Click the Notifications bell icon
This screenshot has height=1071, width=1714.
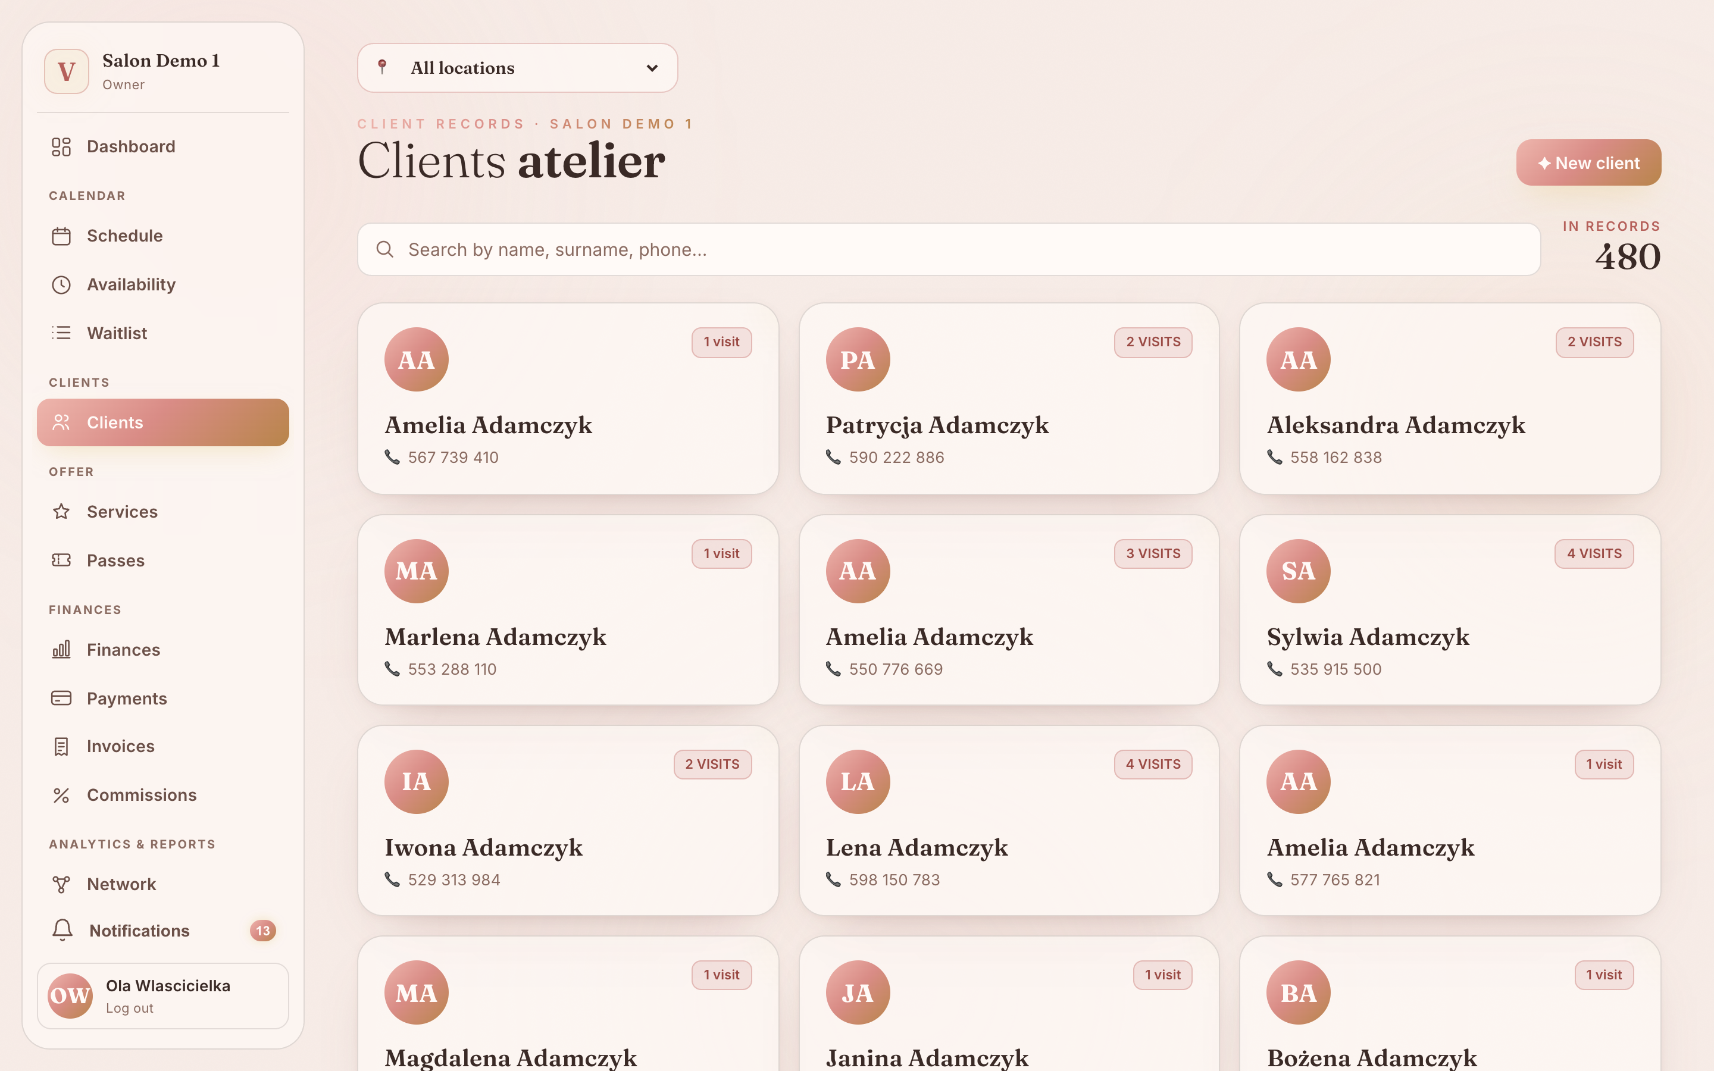(x=62, y=930)
